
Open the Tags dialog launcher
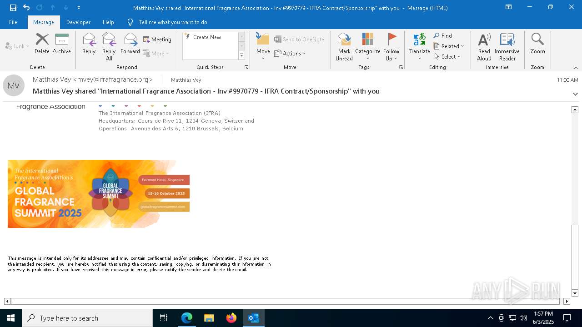pos(401,67)
